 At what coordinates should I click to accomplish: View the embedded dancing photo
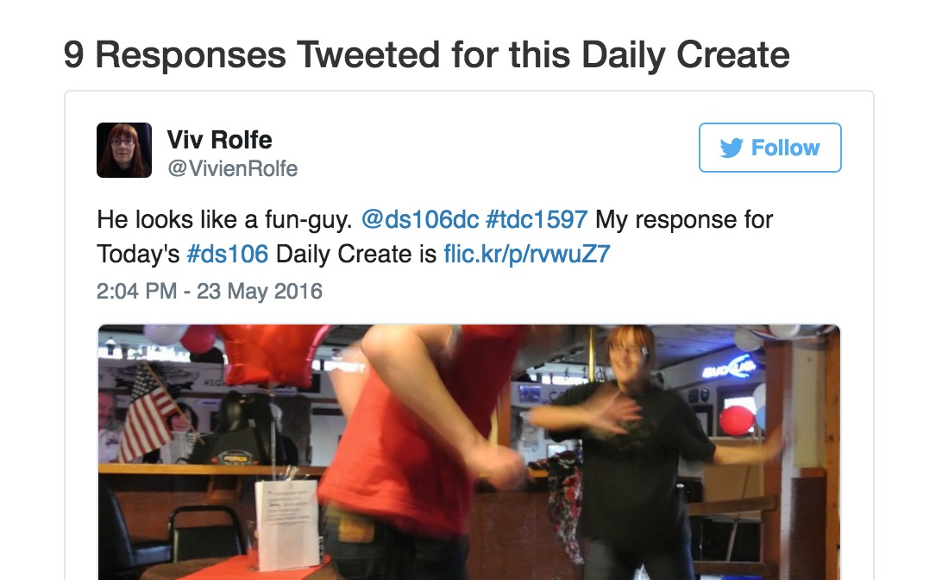pyautogui.click(x=469, y=452)
